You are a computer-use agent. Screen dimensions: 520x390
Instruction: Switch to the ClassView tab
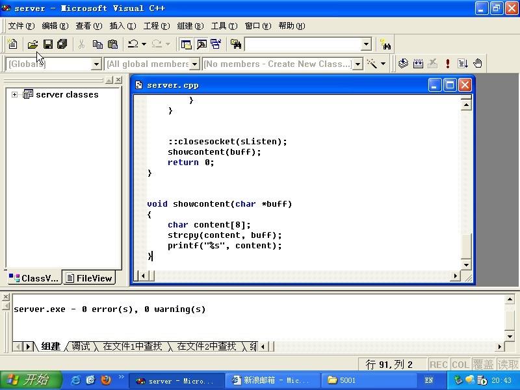click(x=34, y=278)
